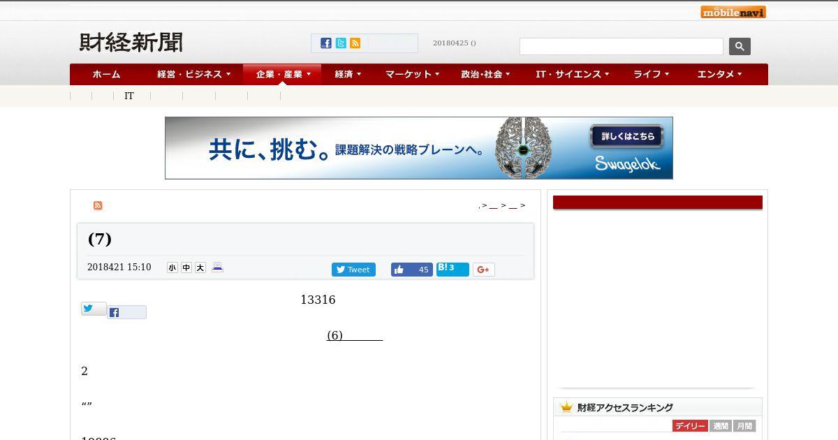The image size is (838, 440).
Task: Click the Tweet button
Action: pyautogui.click(x=353, y=270)
